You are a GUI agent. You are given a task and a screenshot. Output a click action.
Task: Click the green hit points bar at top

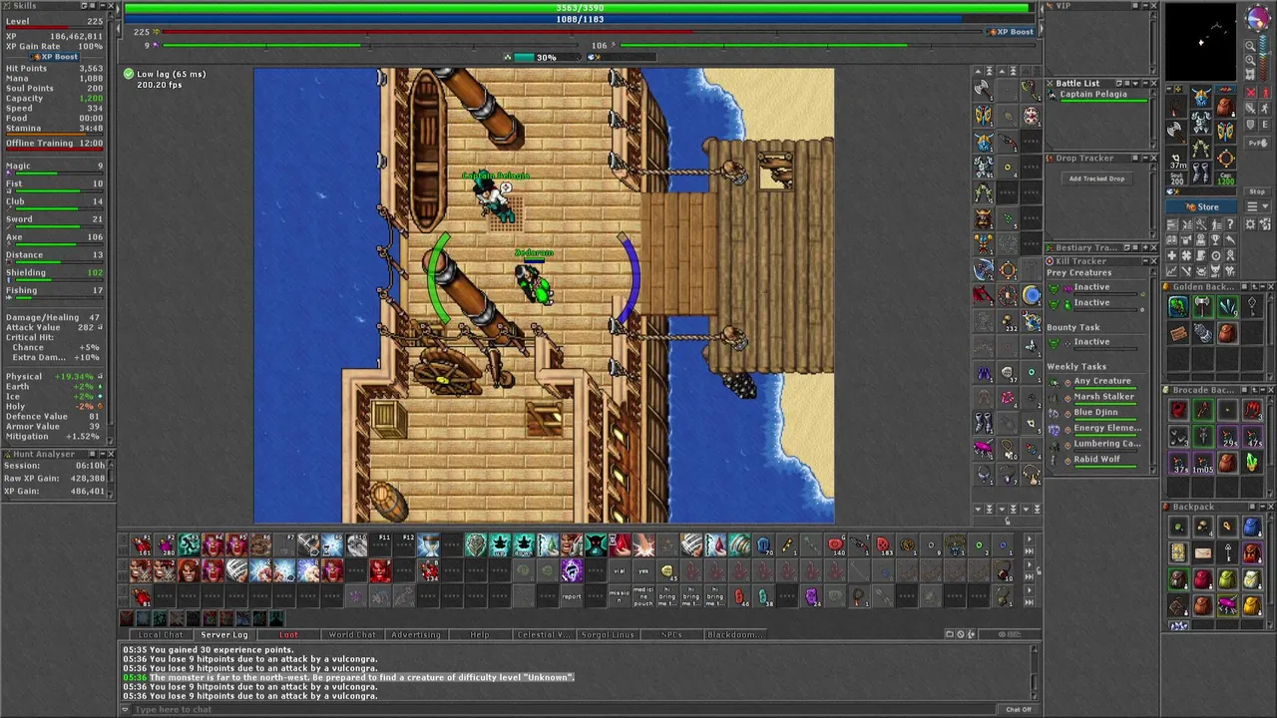(579, 7)
